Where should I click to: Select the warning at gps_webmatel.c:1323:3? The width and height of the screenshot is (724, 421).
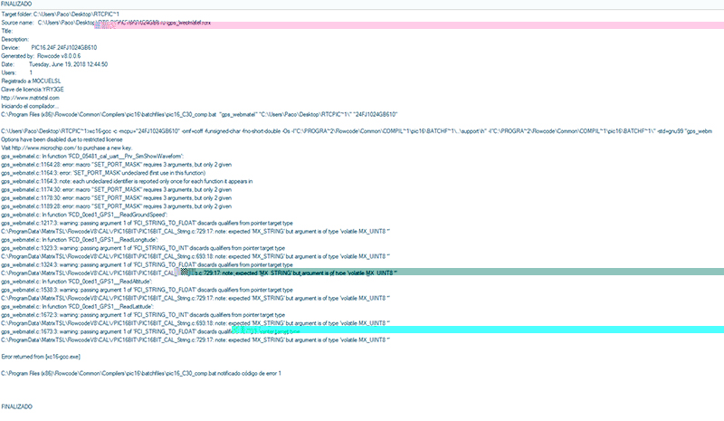(143, 248)
